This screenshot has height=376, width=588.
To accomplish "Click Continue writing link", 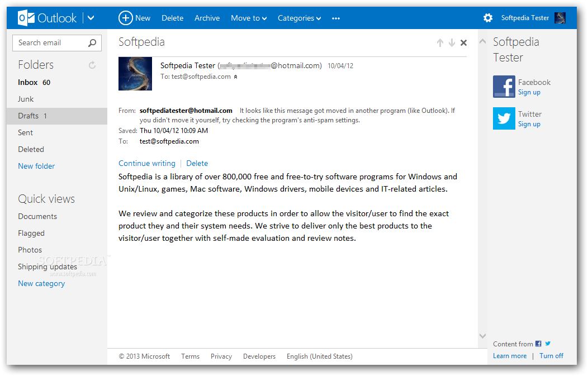I will point(147,164).
